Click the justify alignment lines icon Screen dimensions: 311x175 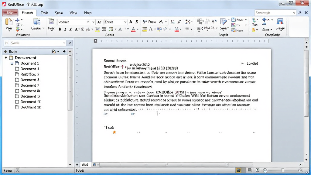point(104,29)
